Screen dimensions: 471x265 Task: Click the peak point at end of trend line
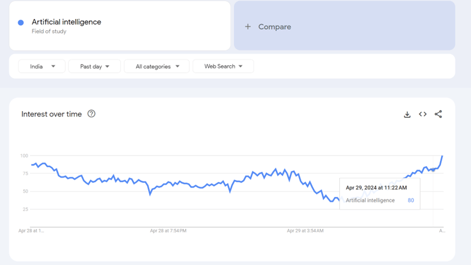click(442, 156)
